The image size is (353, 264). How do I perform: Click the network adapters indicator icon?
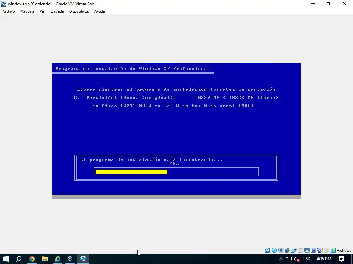(287, 250)
